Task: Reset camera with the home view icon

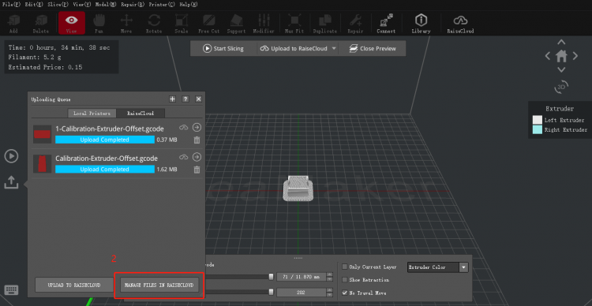Action: 561,56
